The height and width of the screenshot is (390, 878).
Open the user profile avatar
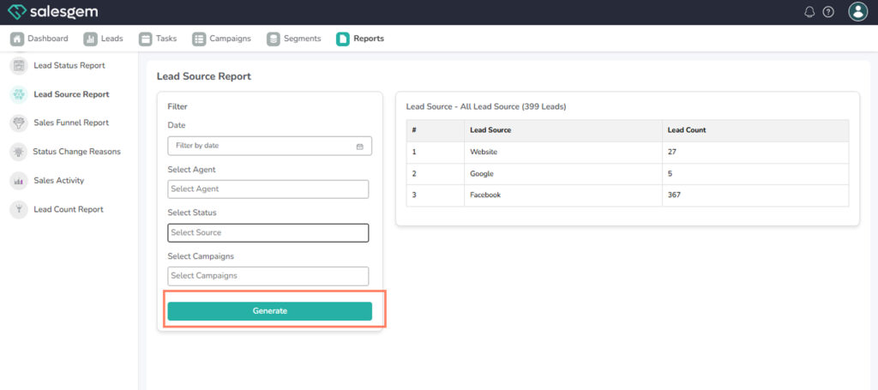857,12
